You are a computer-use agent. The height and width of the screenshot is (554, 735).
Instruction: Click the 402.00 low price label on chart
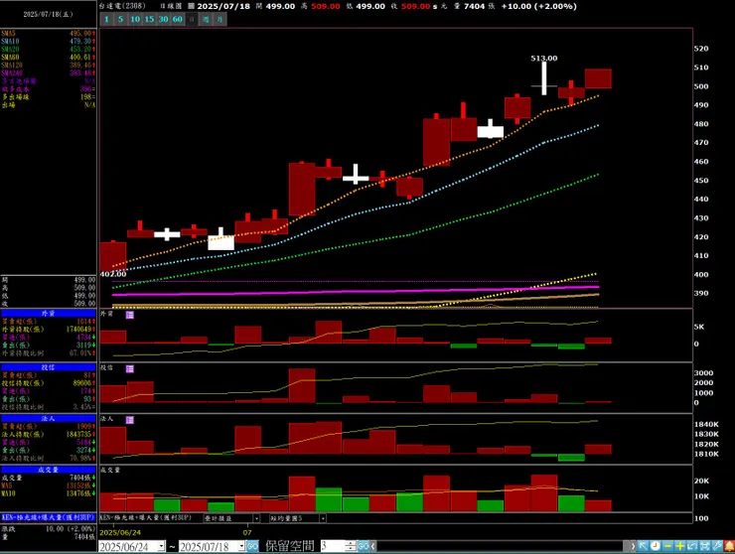pos(113,274)
